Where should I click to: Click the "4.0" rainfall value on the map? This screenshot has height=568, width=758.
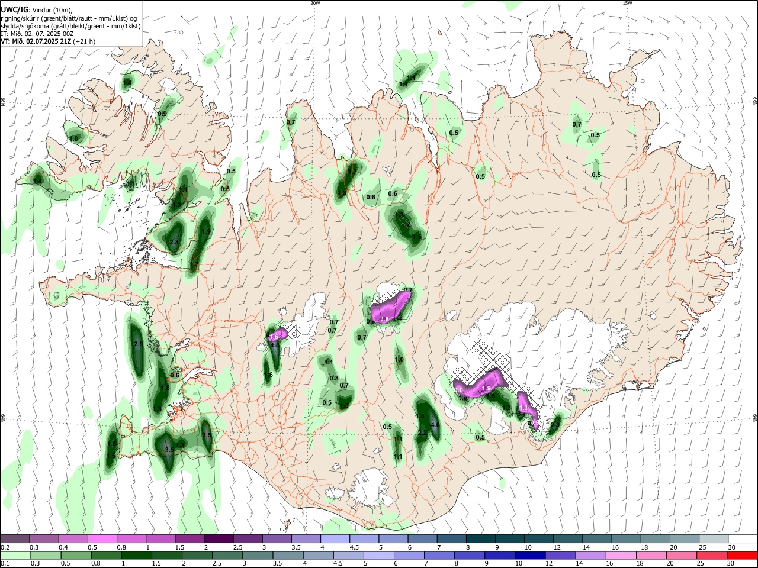[435, 425]
